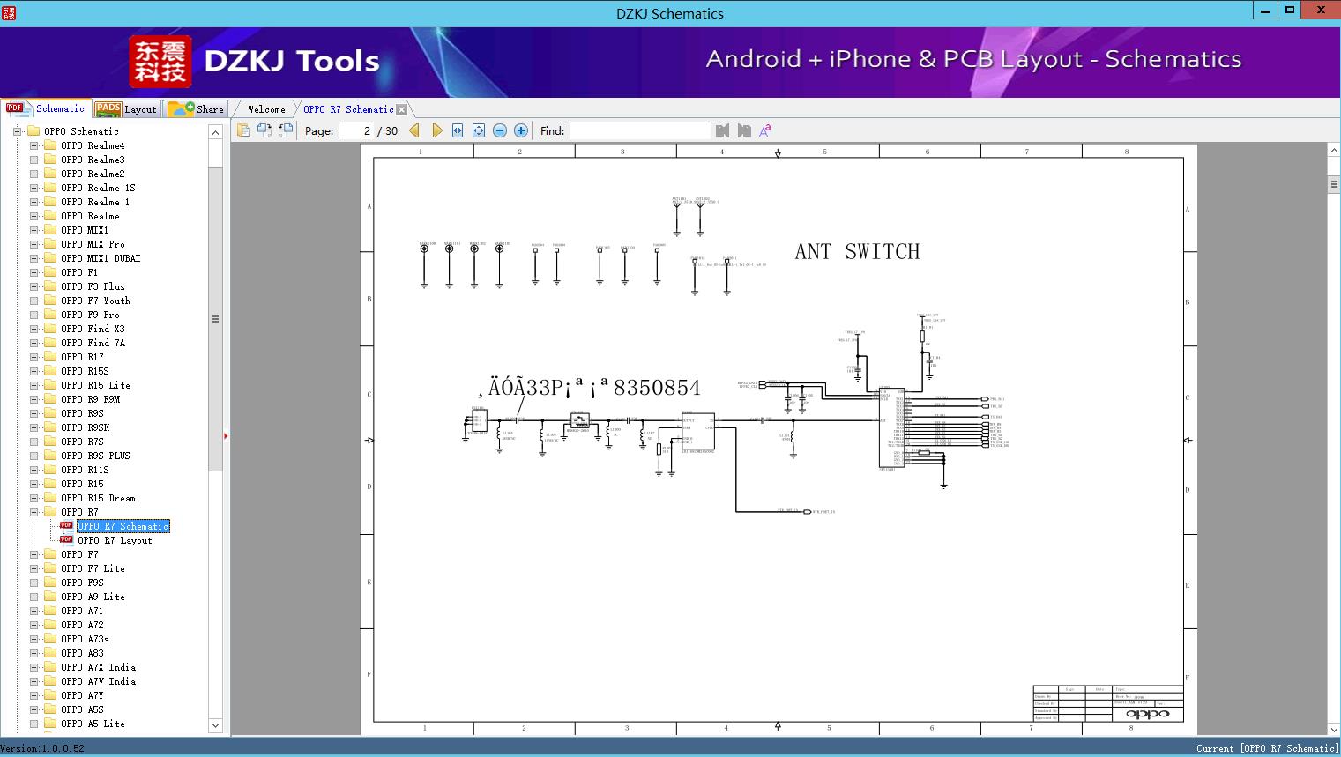
Task: Click the Page number input field
Action: 356,130
